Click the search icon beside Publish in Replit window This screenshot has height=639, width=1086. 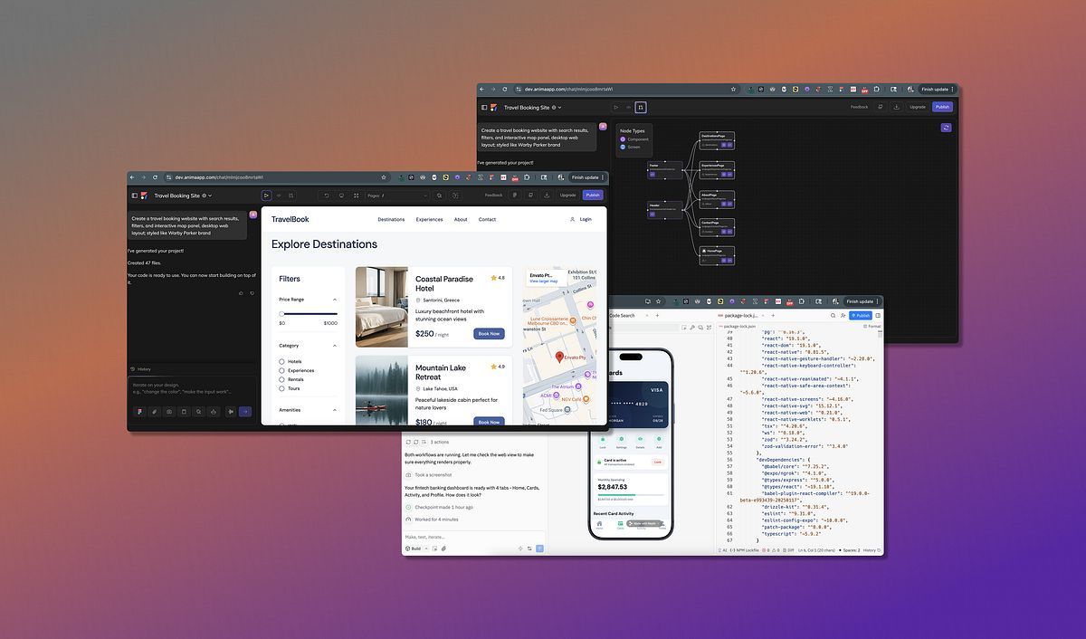point(833,316)
